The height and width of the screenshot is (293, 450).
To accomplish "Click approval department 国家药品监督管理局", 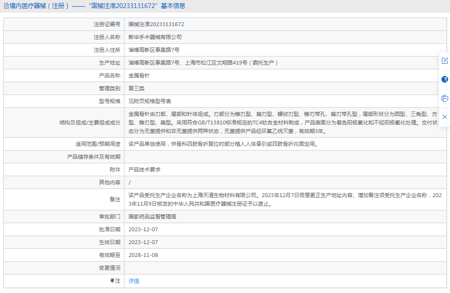I will tap(152, 217).
